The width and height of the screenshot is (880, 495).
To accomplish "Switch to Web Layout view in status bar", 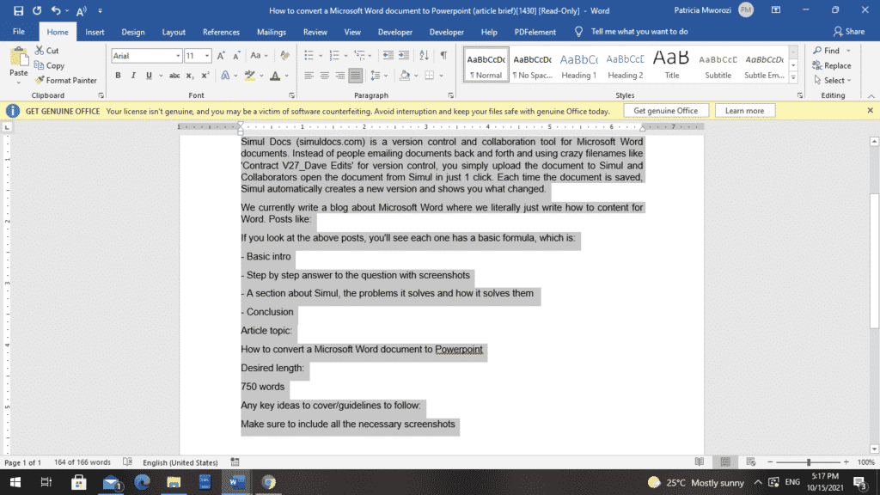I will (x=751, y=461).
